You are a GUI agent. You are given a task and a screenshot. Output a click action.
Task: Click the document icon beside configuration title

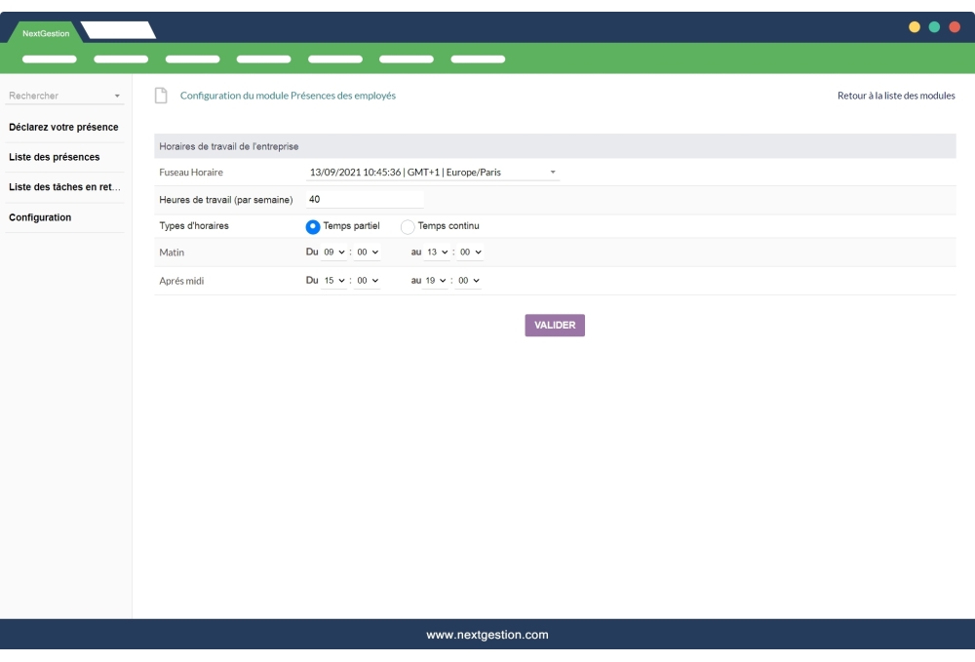coord(162,96)
